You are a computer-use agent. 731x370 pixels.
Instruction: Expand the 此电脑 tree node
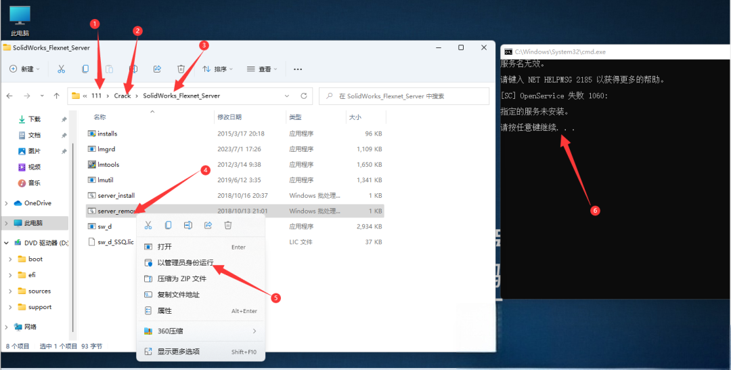pyautogui.click(x=7, y=223)
